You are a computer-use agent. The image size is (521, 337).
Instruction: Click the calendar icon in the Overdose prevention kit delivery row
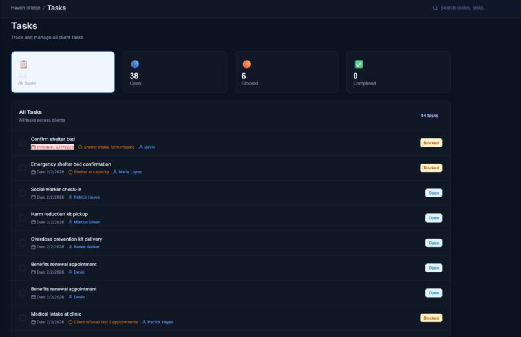click(33, 247)
